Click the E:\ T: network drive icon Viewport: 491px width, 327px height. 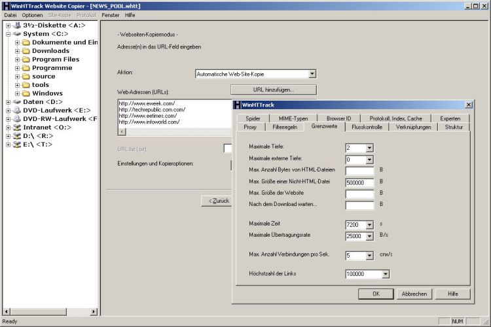[x=17, y=145]
